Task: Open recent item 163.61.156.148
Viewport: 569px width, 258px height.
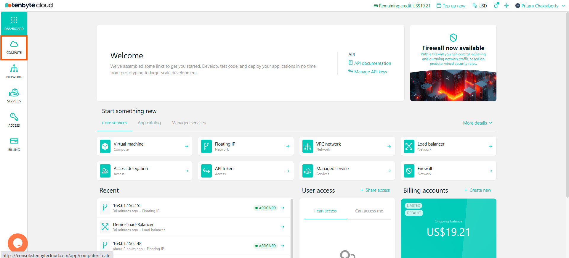Action: [193, 246]
